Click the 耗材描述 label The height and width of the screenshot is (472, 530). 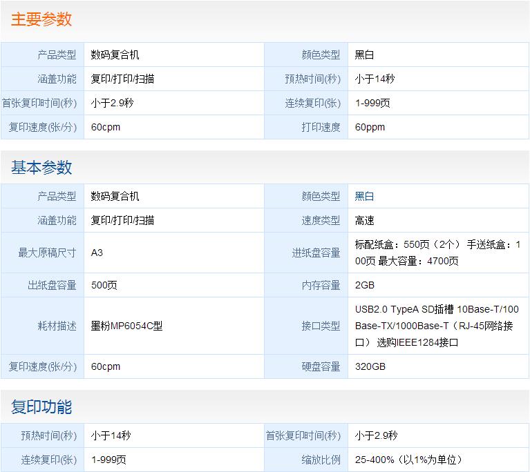click(57, 326)
